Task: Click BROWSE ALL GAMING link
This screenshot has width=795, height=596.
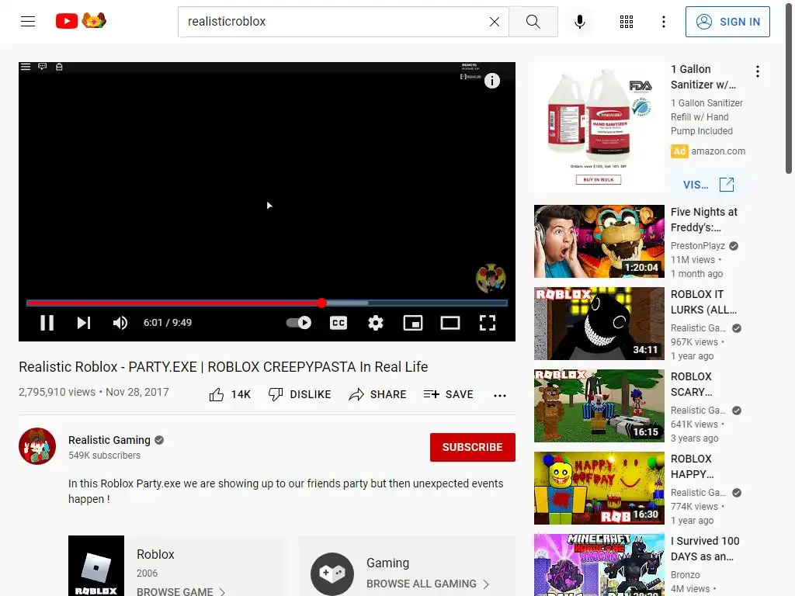Action: tap(428, 584)
